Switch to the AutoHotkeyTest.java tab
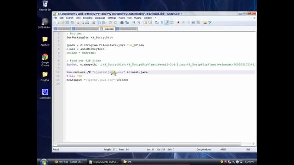Viewport: 294px width, 165px height. pos(85,29)
